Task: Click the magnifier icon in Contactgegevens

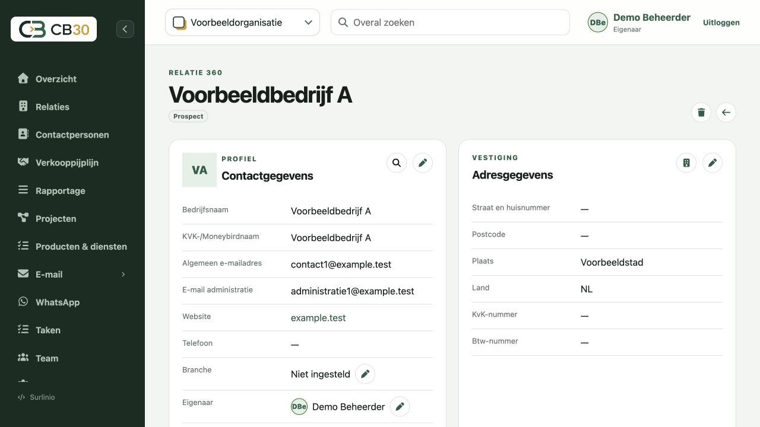Action: pyautogui.click(x=397, y=162)
